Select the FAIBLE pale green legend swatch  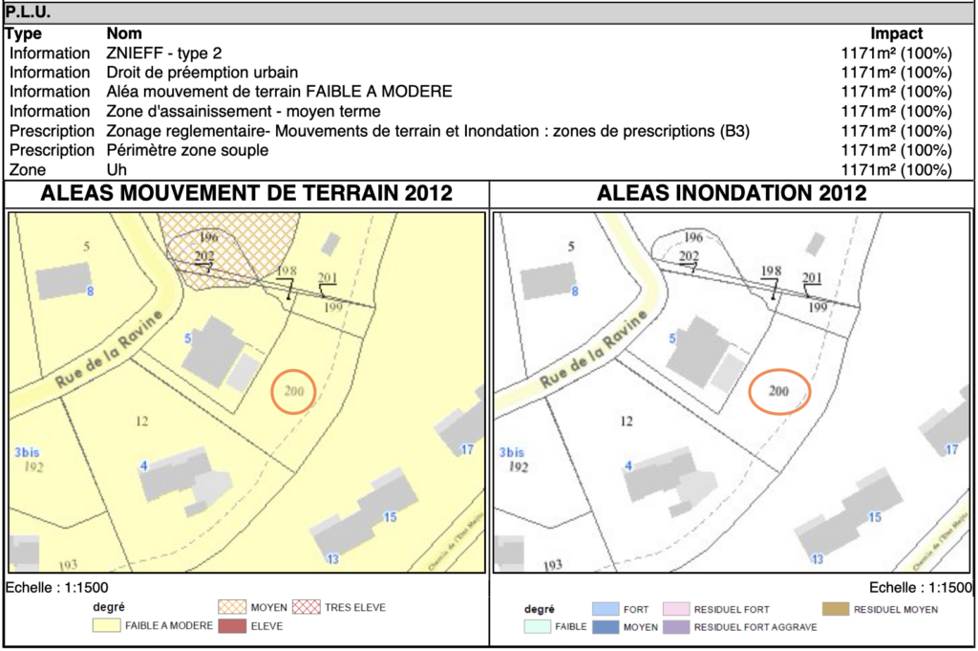[540, 627]
